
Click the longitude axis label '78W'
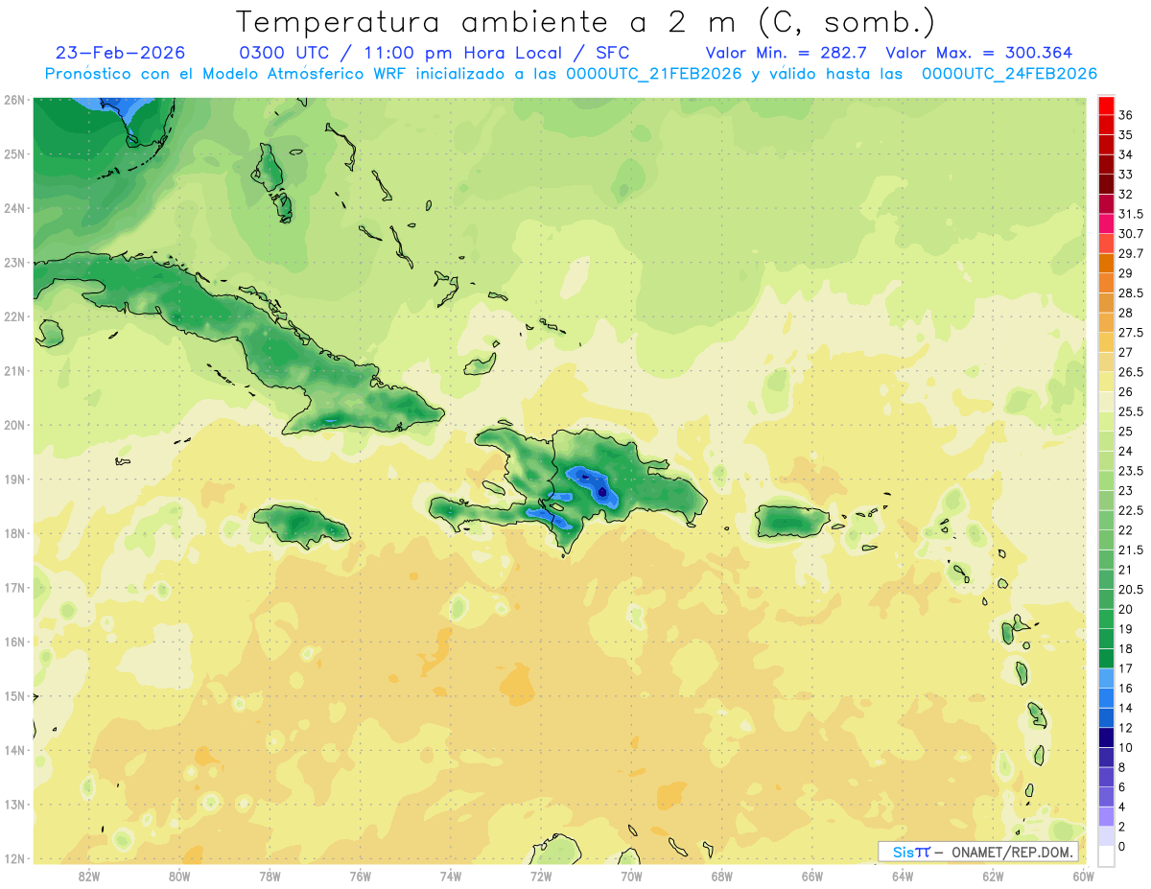(x=270, y=876)
